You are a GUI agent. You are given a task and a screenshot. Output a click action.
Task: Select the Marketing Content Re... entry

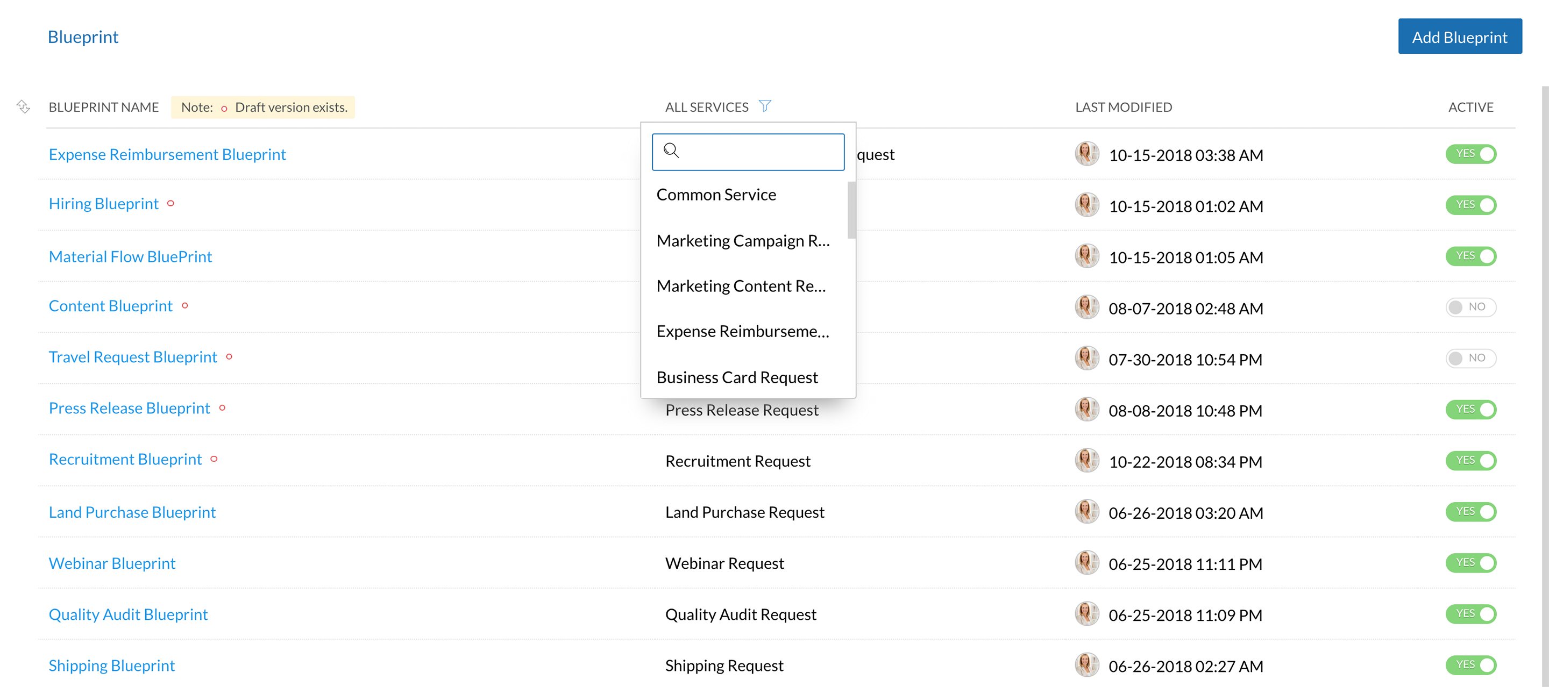point(741,286)
